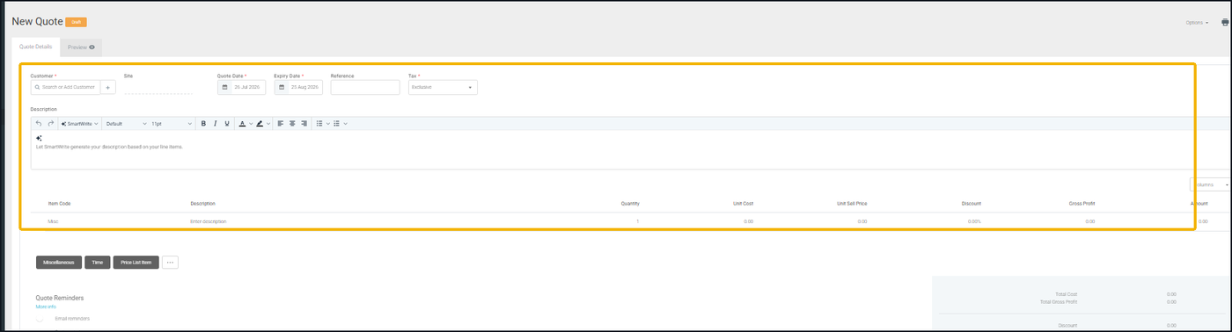This screenshot has height=332, width=1232.
Task: Click the Quote Date value 26 Jul 2026
Action: (247, 87)
